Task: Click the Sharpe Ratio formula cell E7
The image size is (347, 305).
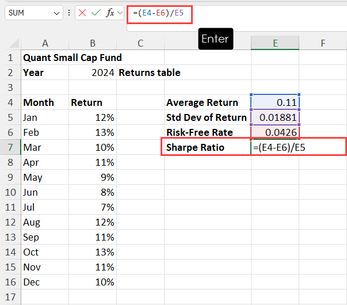Action: click(275, 147)
